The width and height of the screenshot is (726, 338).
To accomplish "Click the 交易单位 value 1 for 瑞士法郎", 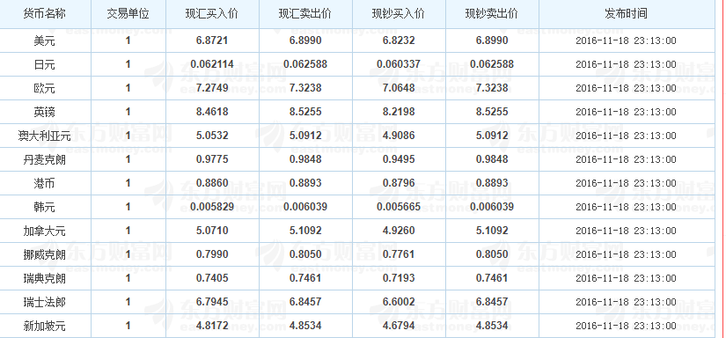I will click(x=128, y=302).
